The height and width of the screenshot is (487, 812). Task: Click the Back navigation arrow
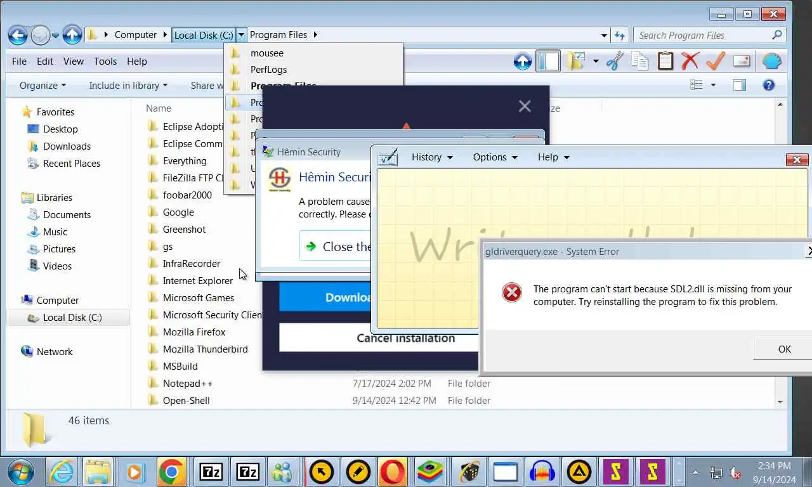(18, 35)
